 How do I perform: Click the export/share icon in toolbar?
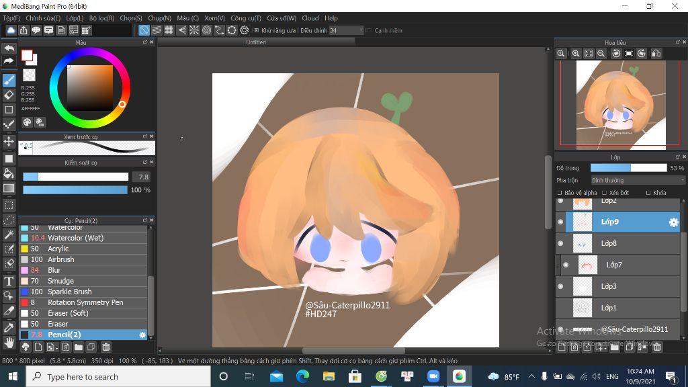[24, 30]
